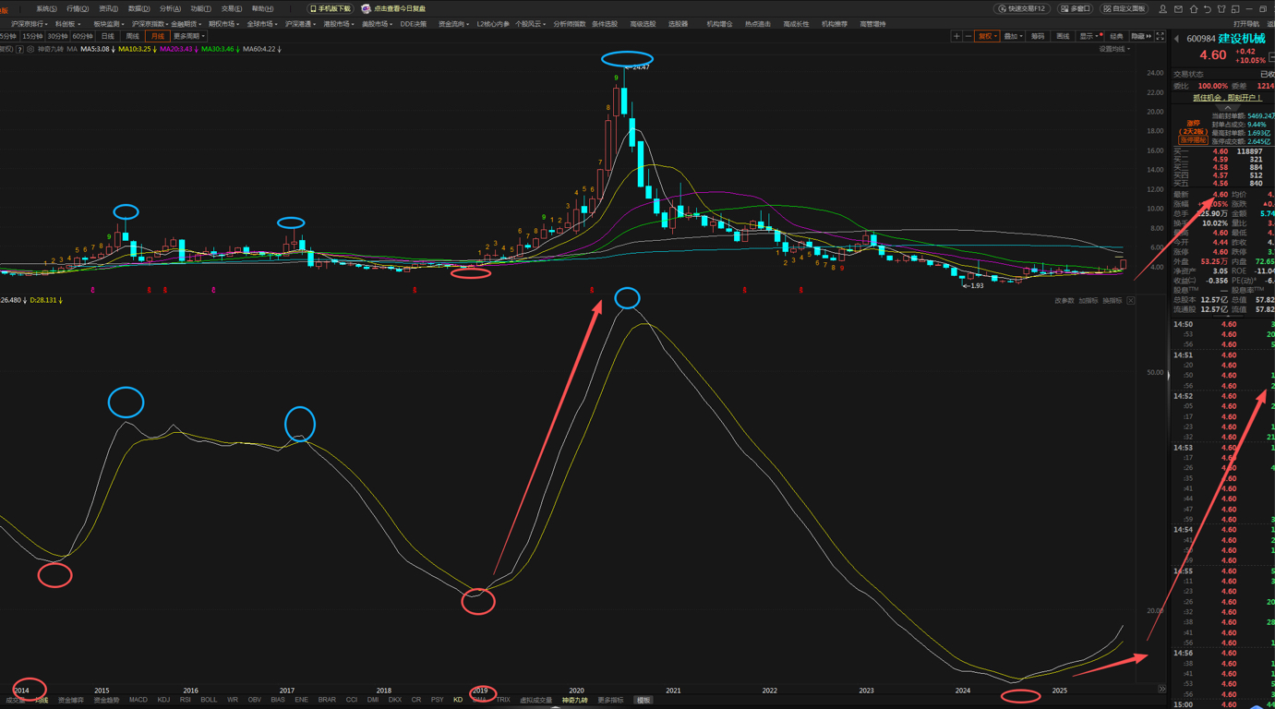Click the 打开导航 navigation toggle
Image resolution: width=1275 pixels, height=709 pixels.
coord(1245,24)
